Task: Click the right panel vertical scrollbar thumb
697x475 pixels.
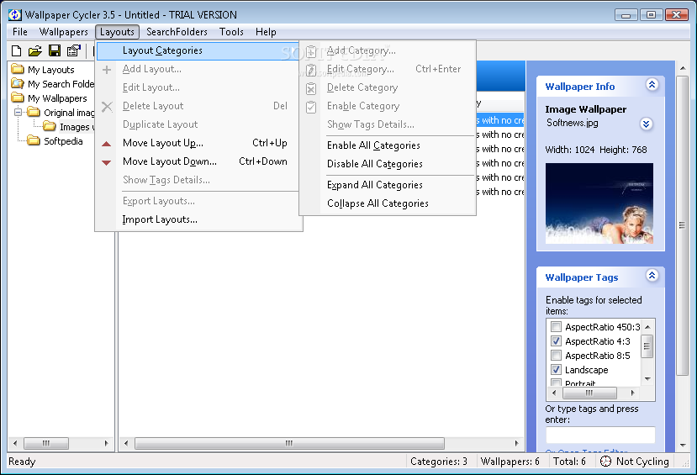Action: pos(682,225)
